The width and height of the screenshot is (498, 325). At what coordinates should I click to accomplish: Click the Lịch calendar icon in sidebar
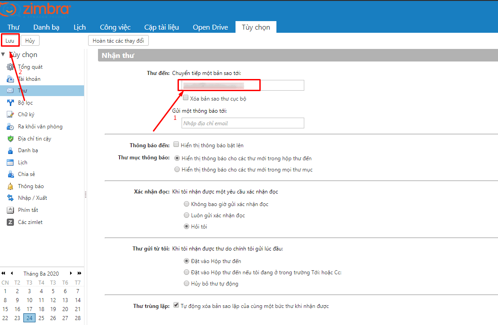pyautogui.click(x=10, y=162)
